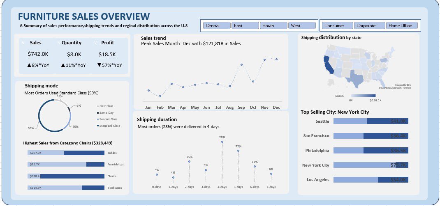Screen dimensions: 440x206
Task: Select the $8.0K quantity value
Action: pos(74,54)
